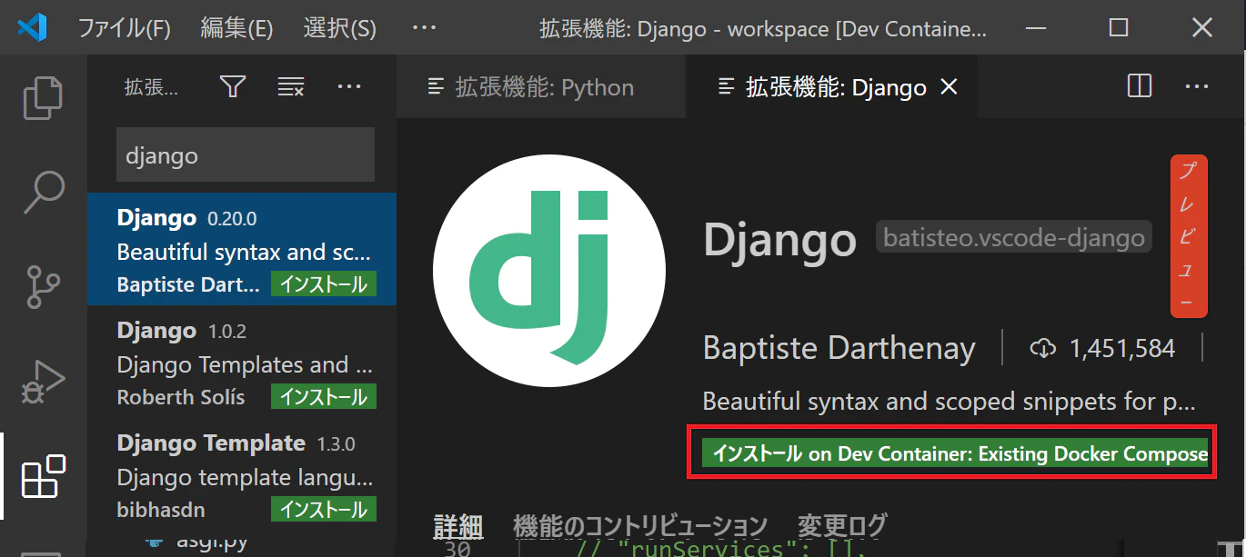Click the red プレビュー preview badge
1246x557 pixels.
[x=1189, y=236]
